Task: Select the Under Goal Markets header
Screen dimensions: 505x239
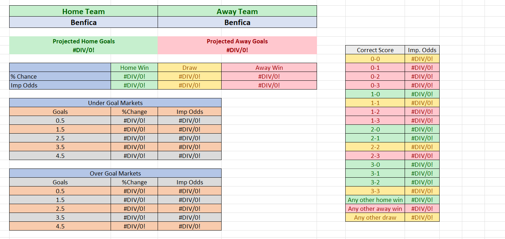Action: (115, 103)
